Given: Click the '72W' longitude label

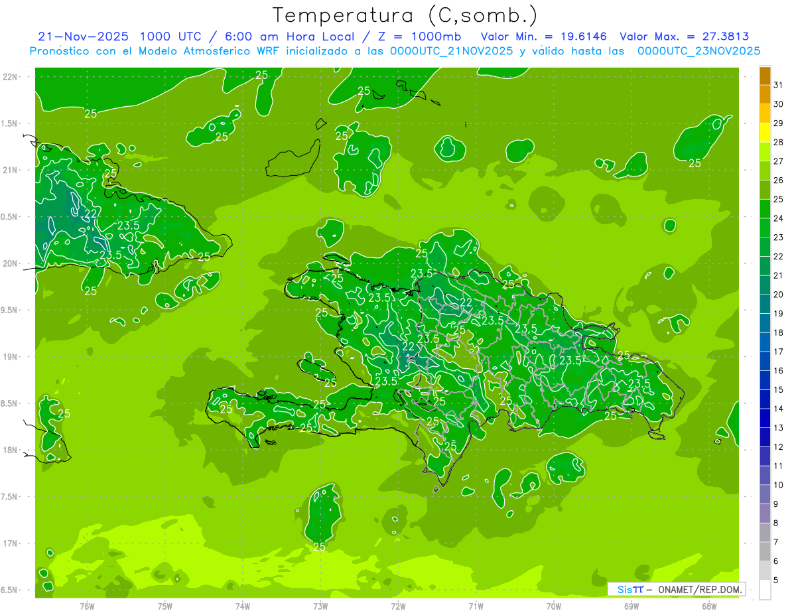Looking at the screenshot, I should tap(398, 606).
